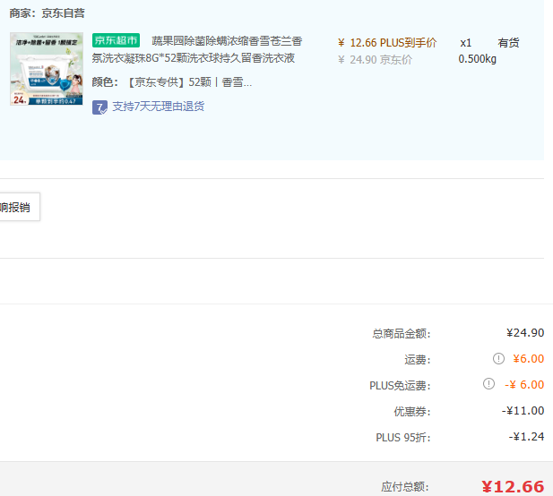This screenshot has width=553, height=496.
Task: Select the 运费 amount ¥6.00
Action: [528, 359]
